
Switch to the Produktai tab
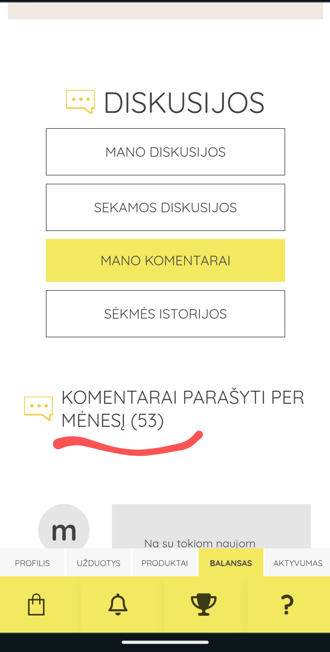pyautogui.click(x=165, y=563)
